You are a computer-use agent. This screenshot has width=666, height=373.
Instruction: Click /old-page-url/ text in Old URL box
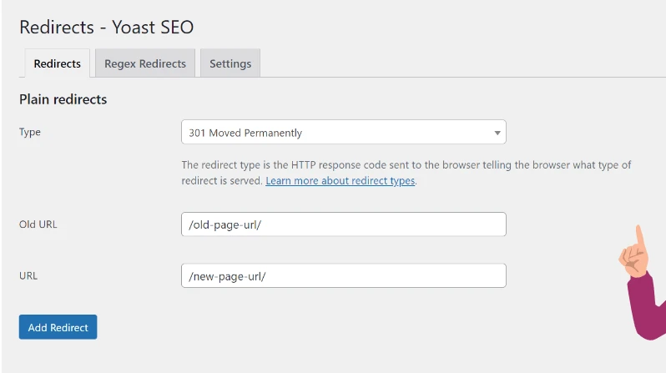click(x=225, y=224)
